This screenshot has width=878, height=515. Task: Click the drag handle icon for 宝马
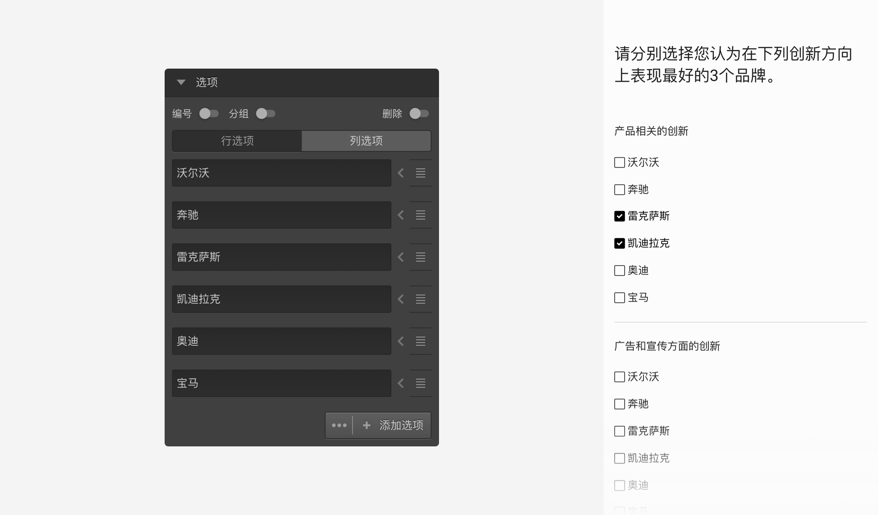421,383
